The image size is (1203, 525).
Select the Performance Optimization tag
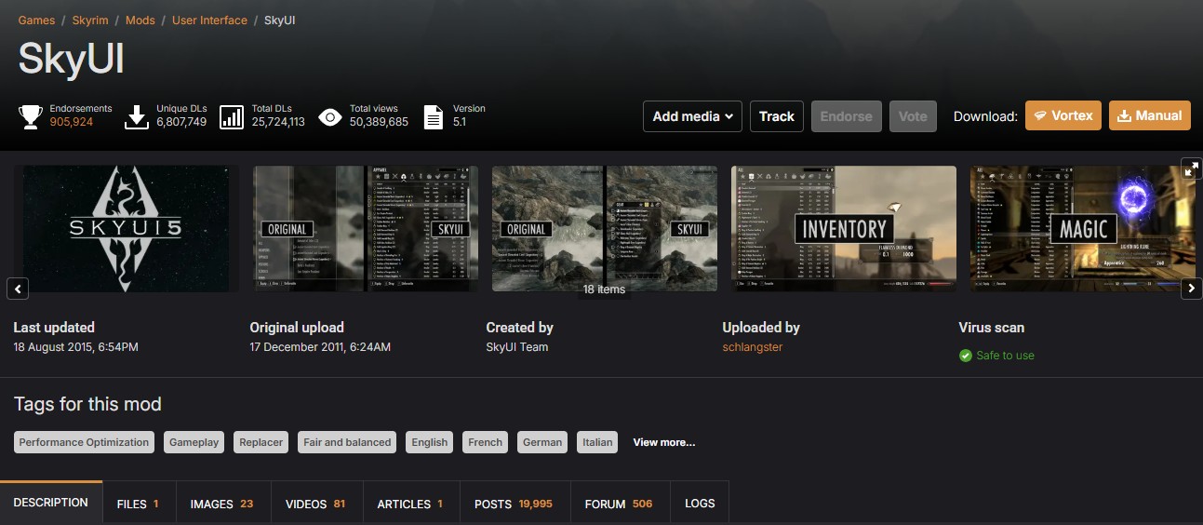pyautogui.click(x=84, y=442)
